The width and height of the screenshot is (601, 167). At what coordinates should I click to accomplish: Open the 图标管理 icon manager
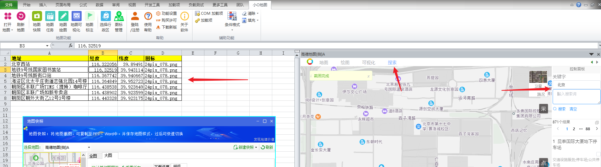pyautogui.click(x=119, y=21)
